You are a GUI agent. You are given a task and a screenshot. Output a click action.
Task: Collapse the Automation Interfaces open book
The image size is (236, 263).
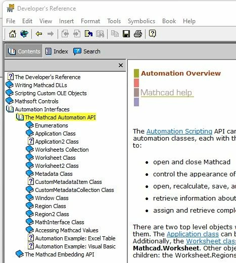[x=10, y=109]
